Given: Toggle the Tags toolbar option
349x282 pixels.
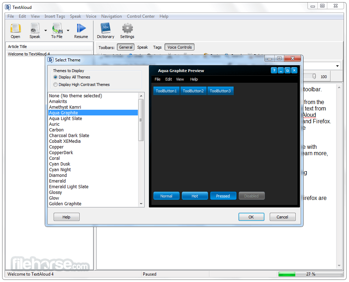Looking at the screenshot, I should [x=157, y=47].
